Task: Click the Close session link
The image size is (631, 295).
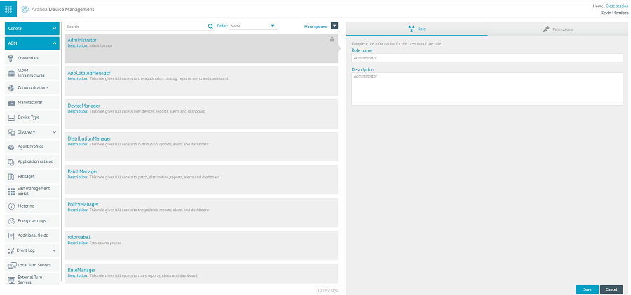Action: point(617,6)
